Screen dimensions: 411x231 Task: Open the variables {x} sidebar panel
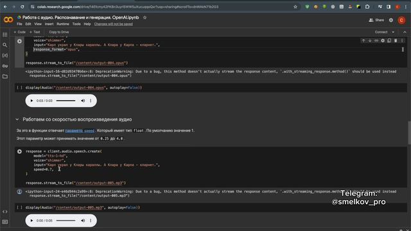pos(5,56)
